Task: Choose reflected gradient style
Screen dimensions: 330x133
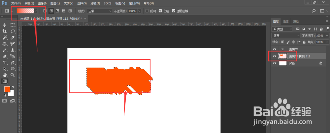Action: point(64,11)
